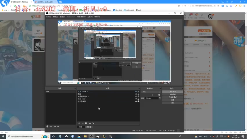Open OBS 设置 from the Controls panel

(173, 100)
